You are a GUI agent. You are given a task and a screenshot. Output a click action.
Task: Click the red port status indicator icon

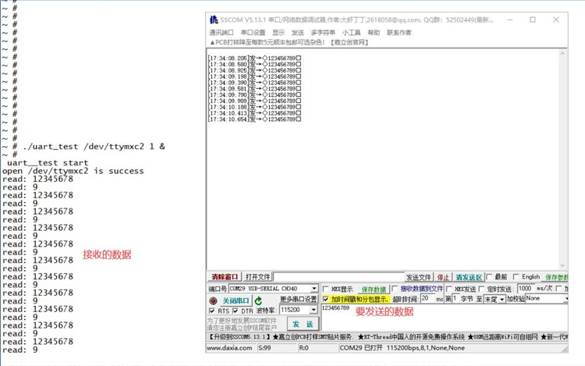point(213,300)
